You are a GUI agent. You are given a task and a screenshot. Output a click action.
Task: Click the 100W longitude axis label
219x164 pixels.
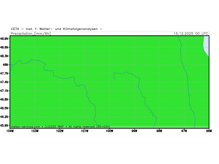coord(109,131)
